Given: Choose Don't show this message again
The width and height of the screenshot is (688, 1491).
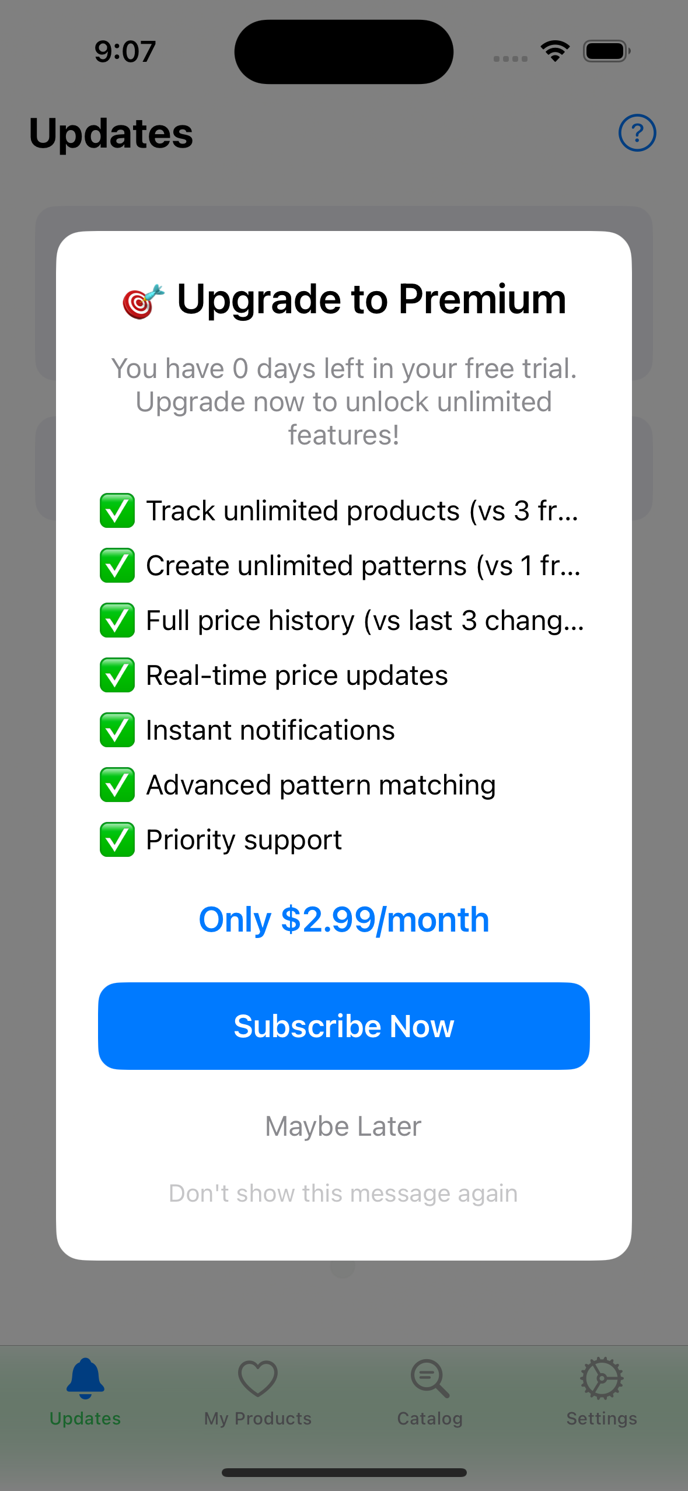Looking at the screenshot, I should (343, 1193).
